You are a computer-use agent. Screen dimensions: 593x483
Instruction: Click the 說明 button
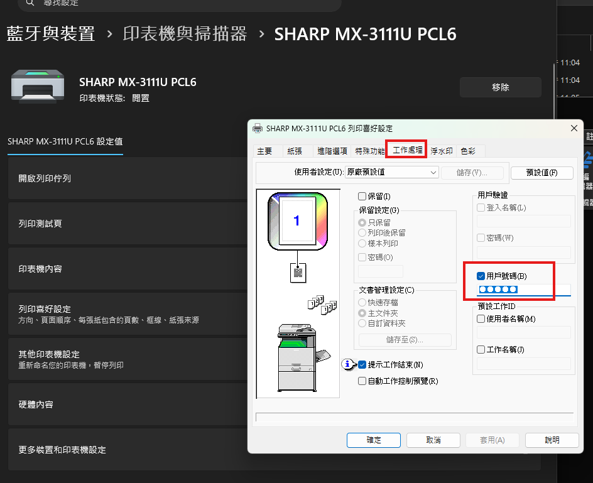552,440
